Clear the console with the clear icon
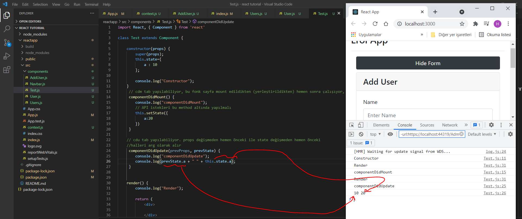This screenshot has height=219, width=522. point(361,134)
